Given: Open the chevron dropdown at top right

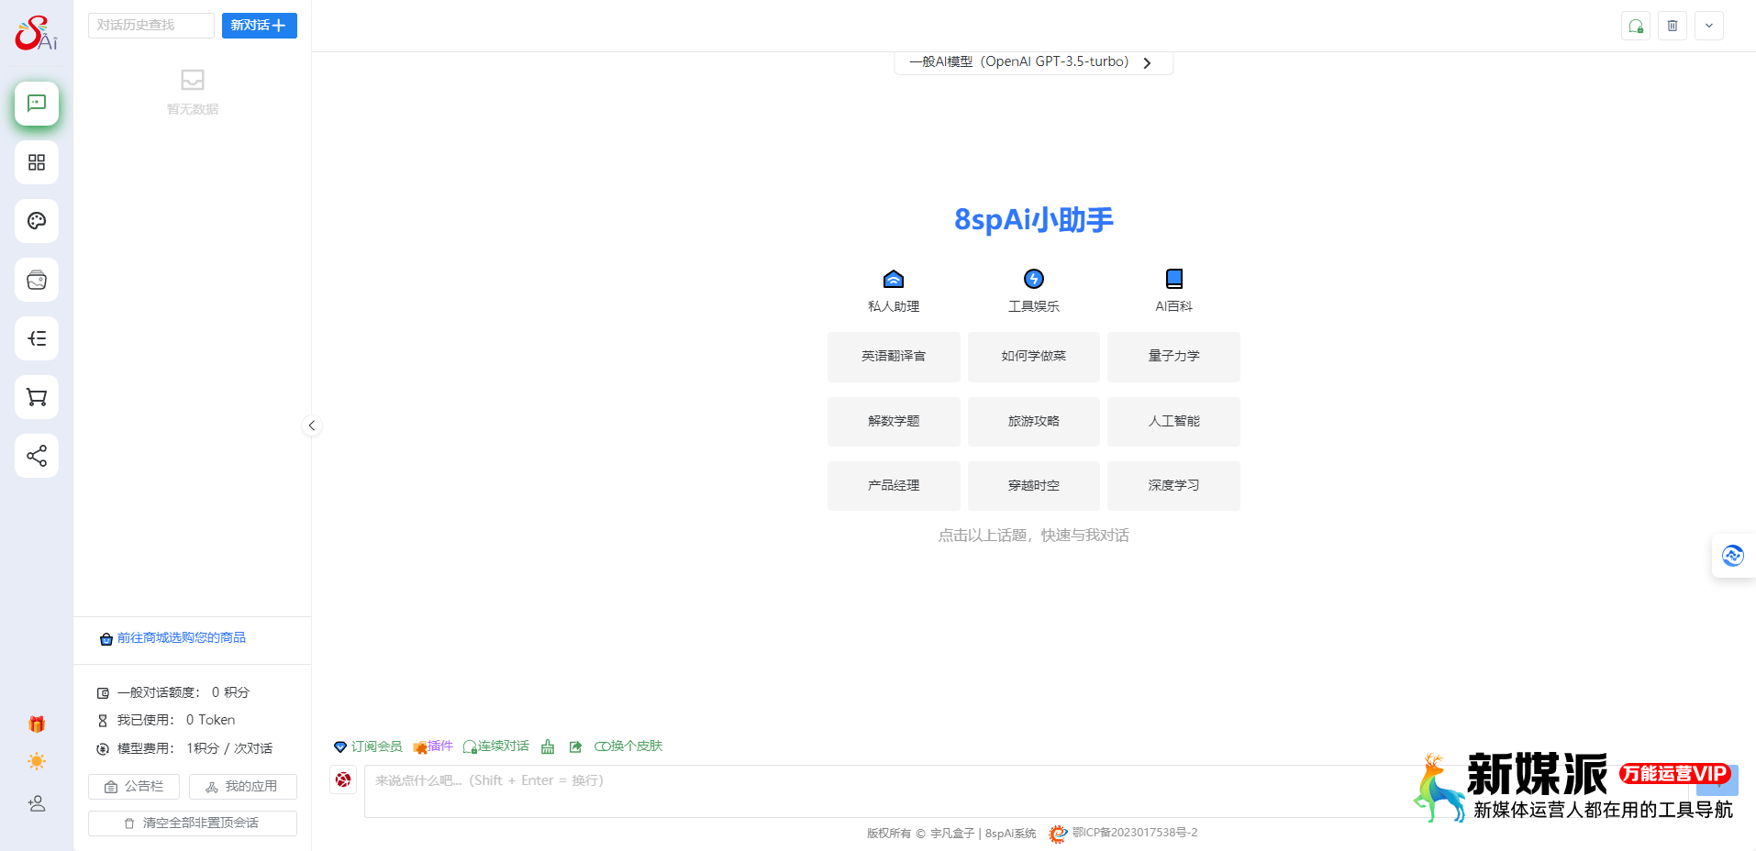Looking at the screenshot, I should pos(1707,26).
